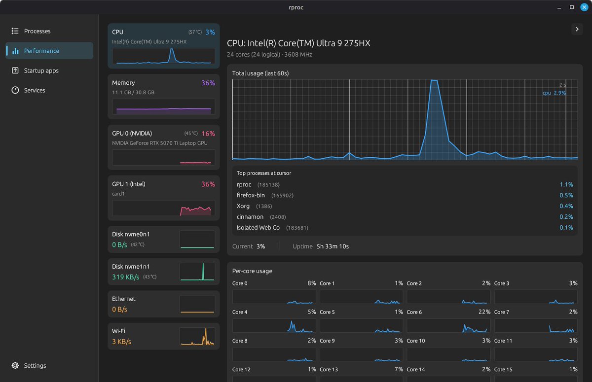
Task: Select the Memory performance card
Action: pyautogui.click(x=163, y=97)
